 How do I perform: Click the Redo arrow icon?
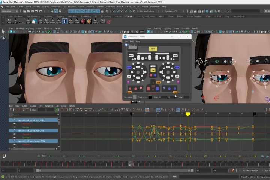pos(40,11)
